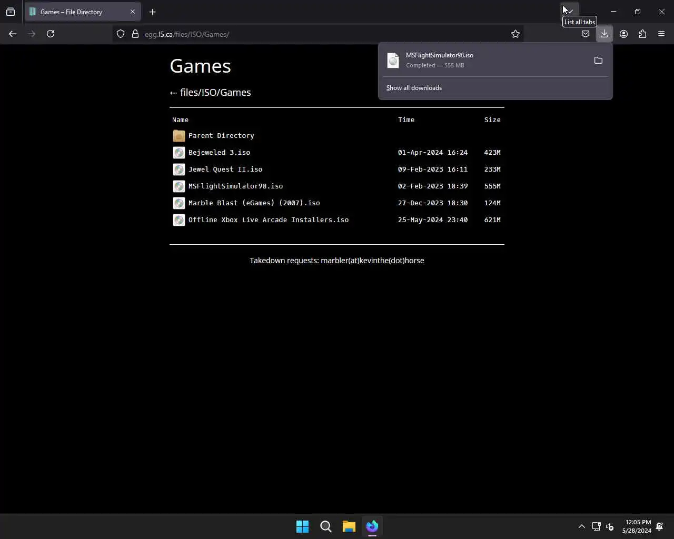Show downloaded file in folder
The image size is (674, 539).
pyautogui.click(x=598, y=60)
